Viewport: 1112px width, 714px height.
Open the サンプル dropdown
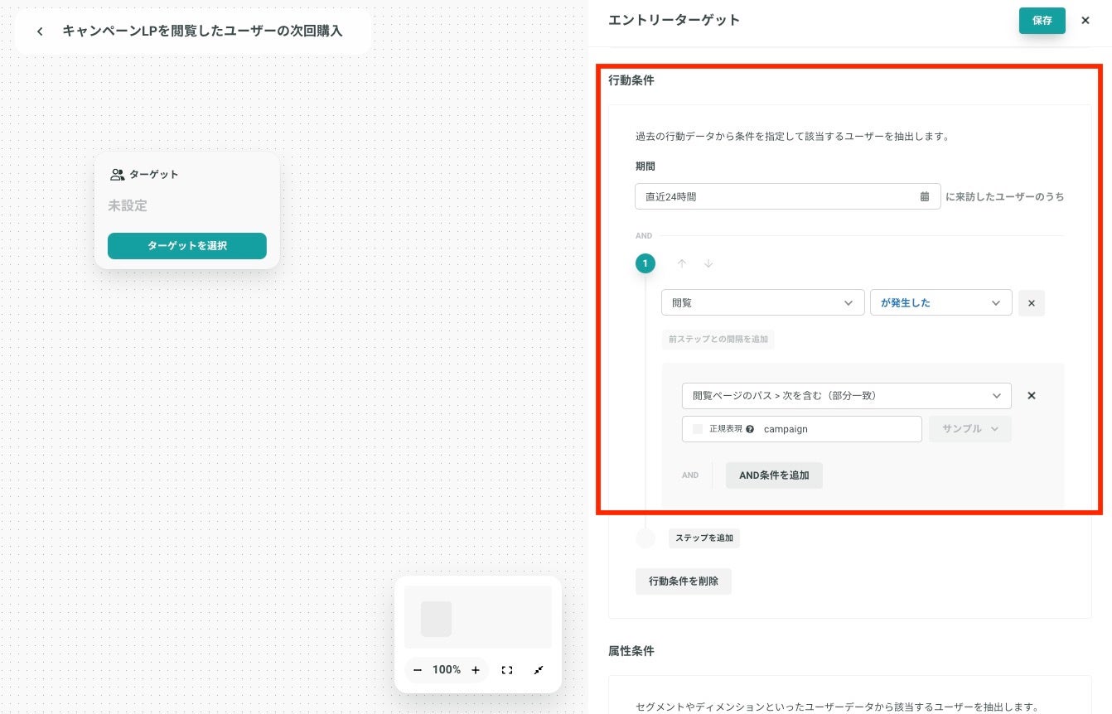point(970,429)
